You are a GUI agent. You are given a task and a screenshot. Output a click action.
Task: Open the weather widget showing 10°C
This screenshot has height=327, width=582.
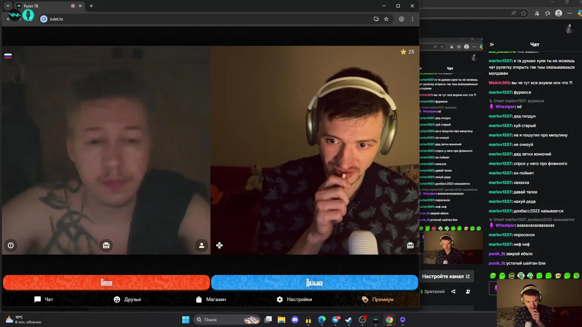pyautogui.click(x=23, y=320)
